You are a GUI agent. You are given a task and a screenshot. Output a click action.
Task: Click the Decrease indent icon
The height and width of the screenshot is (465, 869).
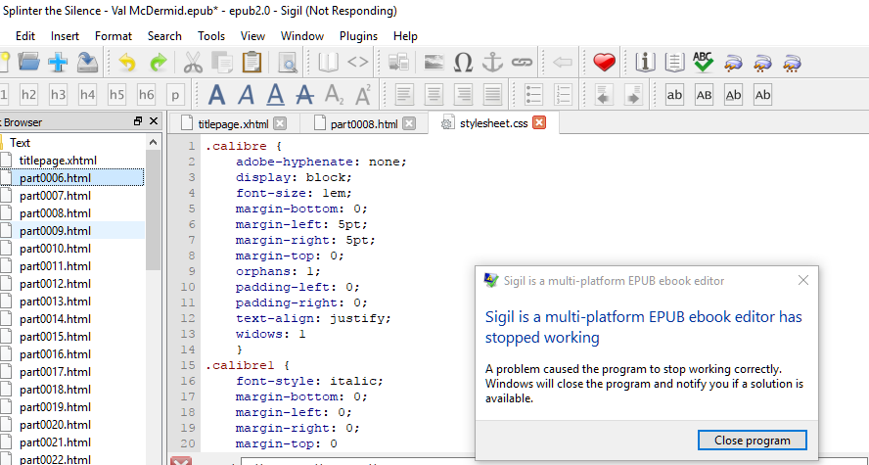[x=604, y=95]
